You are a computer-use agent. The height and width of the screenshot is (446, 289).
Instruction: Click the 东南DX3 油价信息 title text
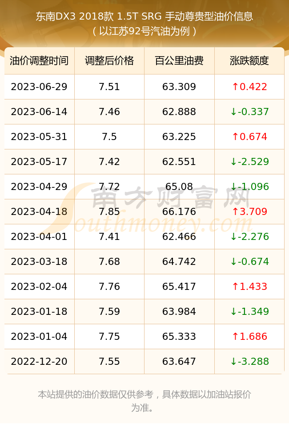[x=144, y=16]
